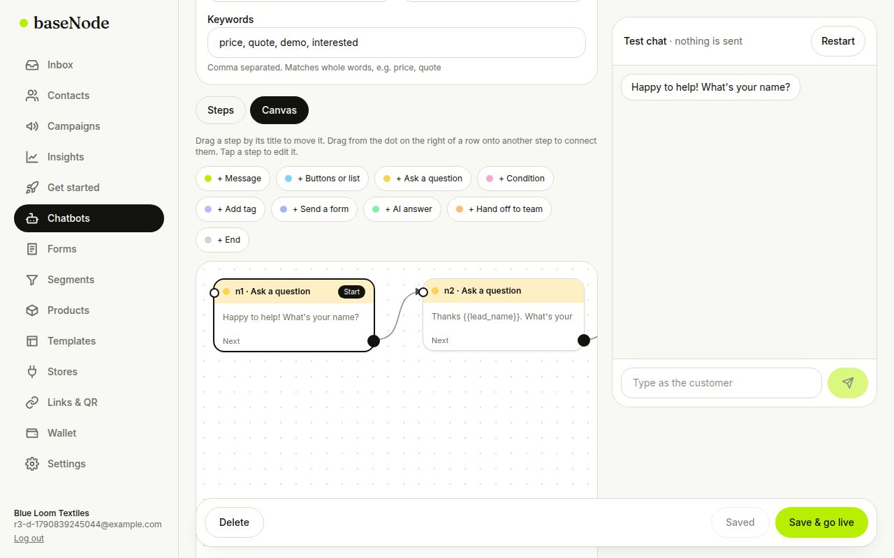Open the Links & QR icon

[x=32, y=402]
